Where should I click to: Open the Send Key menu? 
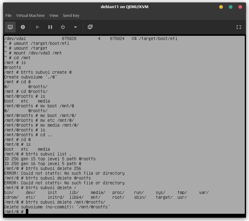point(71,15)
